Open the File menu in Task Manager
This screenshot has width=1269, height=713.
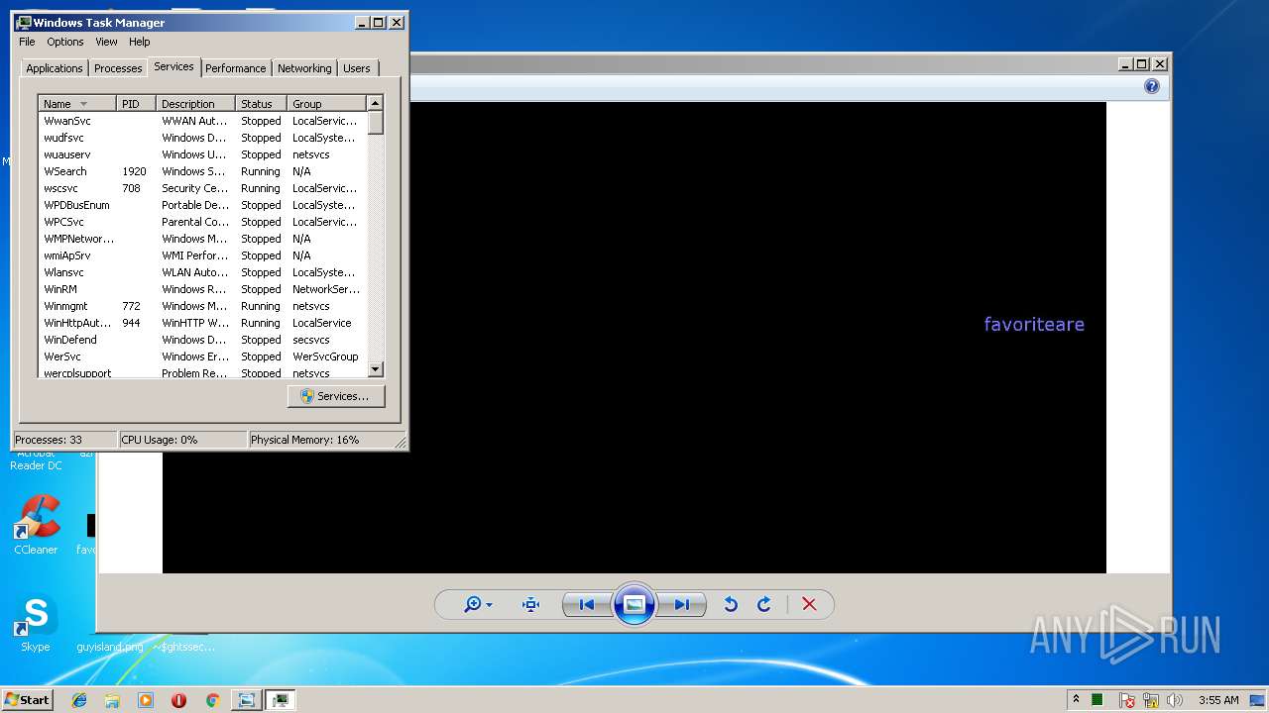click(x=27, y=42)
